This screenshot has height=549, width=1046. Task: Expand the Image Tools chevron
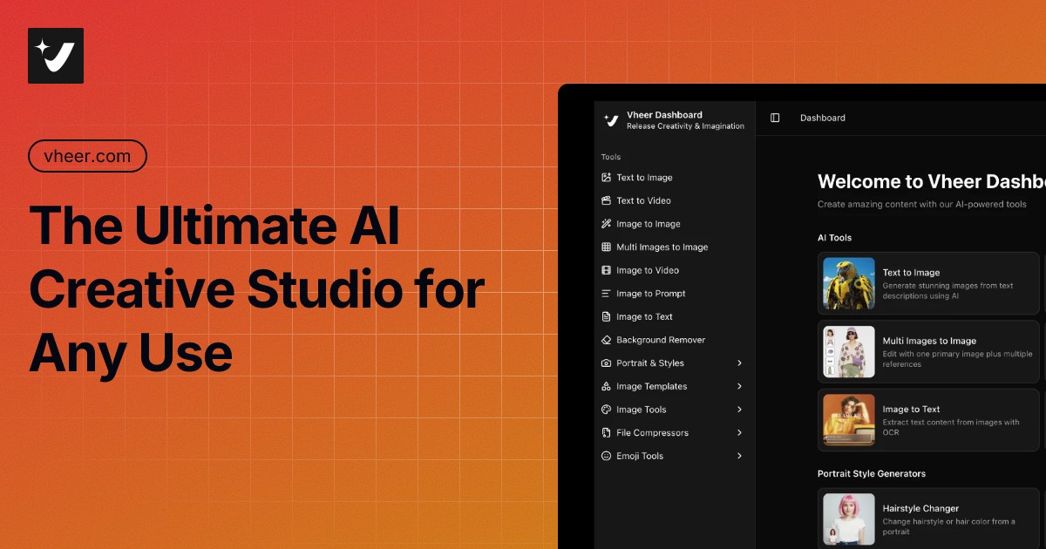[739, 410]
